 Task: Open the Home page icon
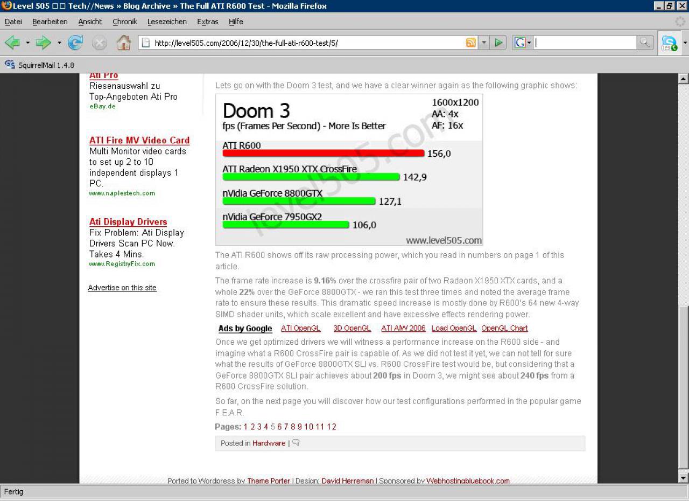[124, 43]
